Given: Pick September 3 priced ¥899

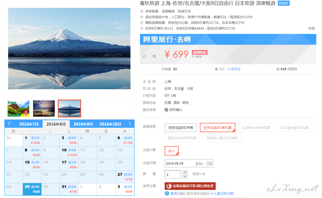Looking at the screenshot, I should coord(125,189).
